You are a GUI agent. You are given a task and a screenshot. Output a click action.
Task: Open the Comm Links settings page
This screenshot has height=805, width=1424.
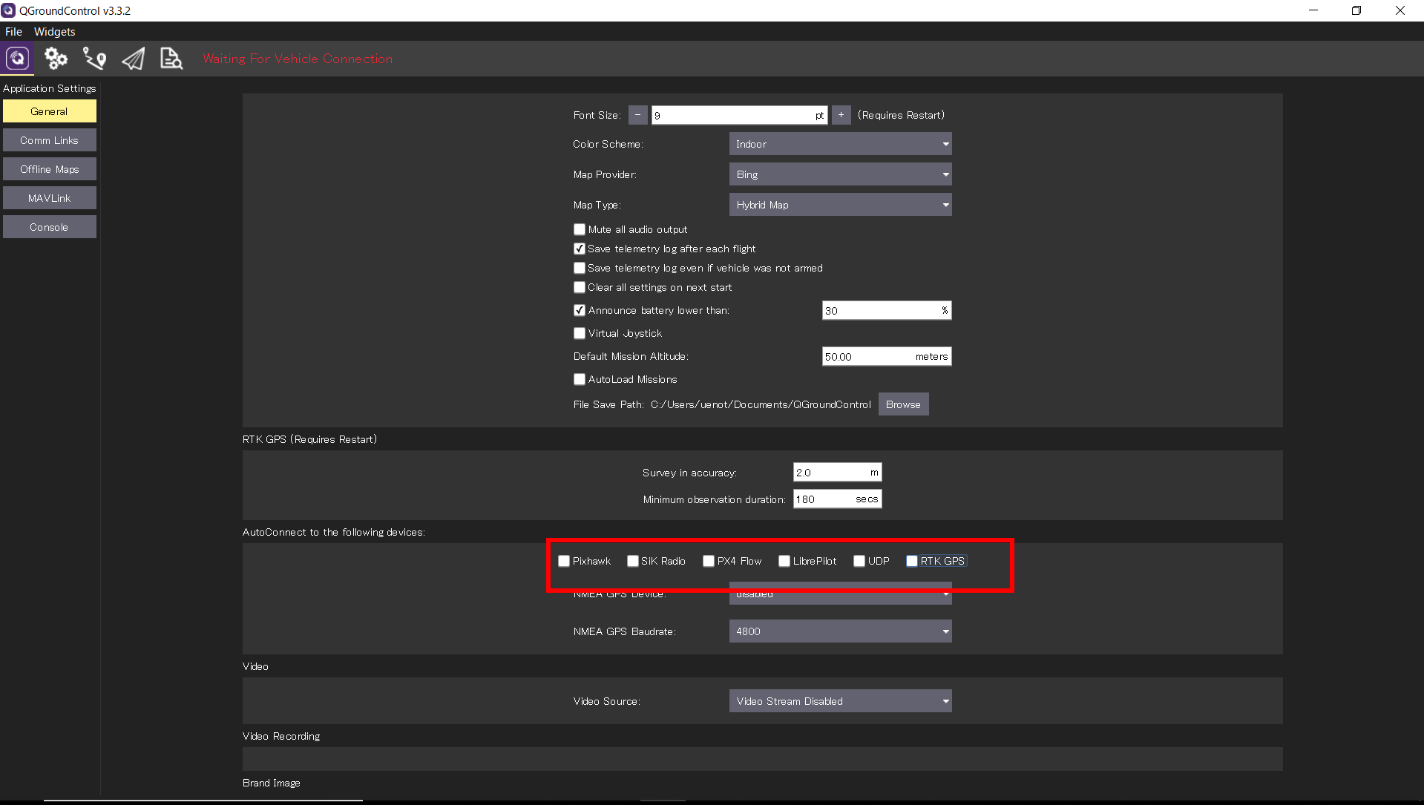pos(50,140)
